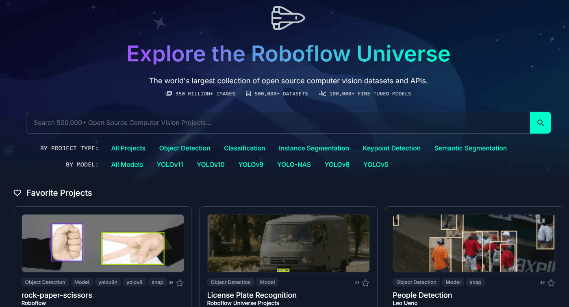Screen dimensions: 569x307
Task: Star the License Plate Recognition project
Action: [365, 283]
